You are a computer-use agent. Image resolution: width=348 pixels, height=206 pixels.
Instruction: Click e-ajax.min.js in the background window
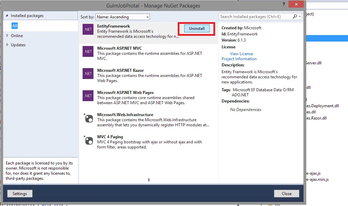pyautogui.click(x=318, y=179)
